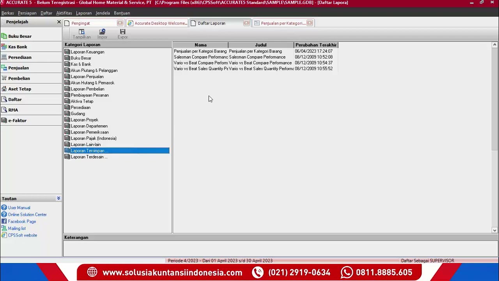The width and height of the screenshot is (499, 281).
Task: Sort reports by the Nama column header
Action: point(200,45)
